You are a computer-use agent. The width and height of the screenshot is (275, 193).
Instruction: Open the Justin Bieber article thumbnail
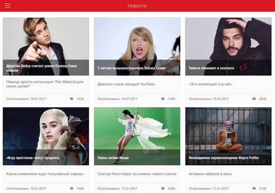coord(46,46)
